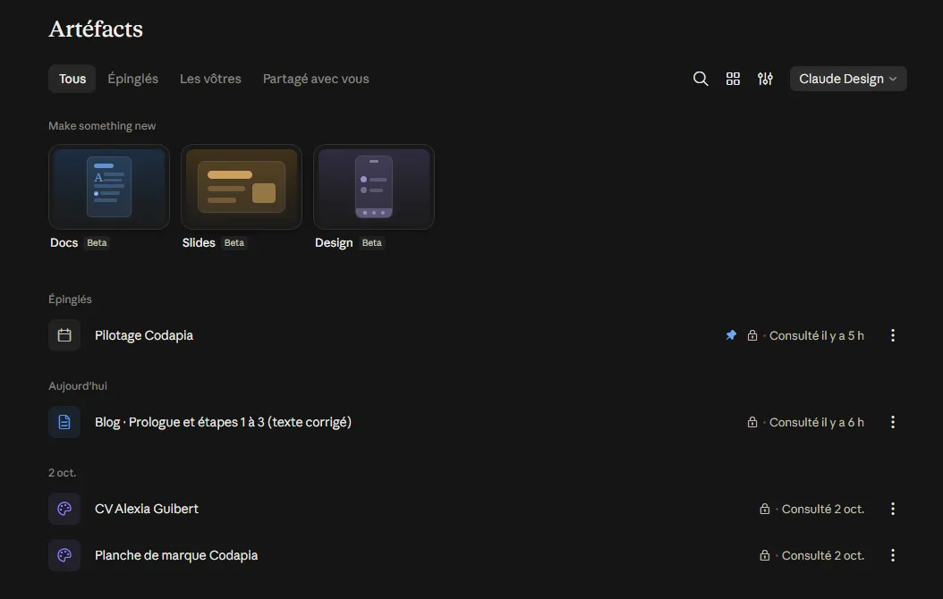Screen dimensions: 943x599
Task: Click the lock icon on Pilotage Codapia row
Action: click(752, 335)
